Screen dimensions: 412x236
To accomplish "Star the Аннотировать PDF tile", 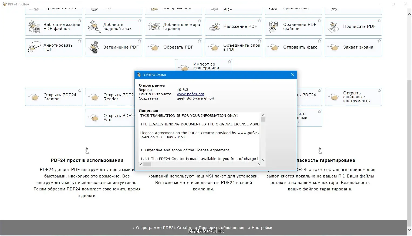I will (x=80, y=41).
